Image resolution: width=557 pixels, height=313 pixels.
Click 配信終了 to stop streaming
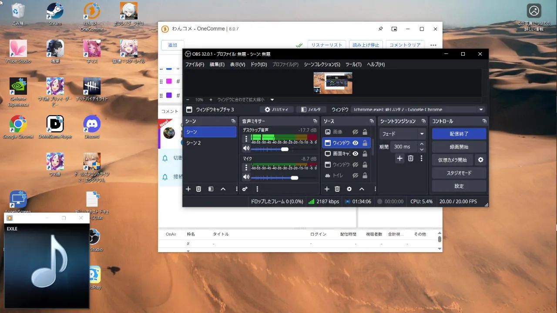click(x=459, y=134)
